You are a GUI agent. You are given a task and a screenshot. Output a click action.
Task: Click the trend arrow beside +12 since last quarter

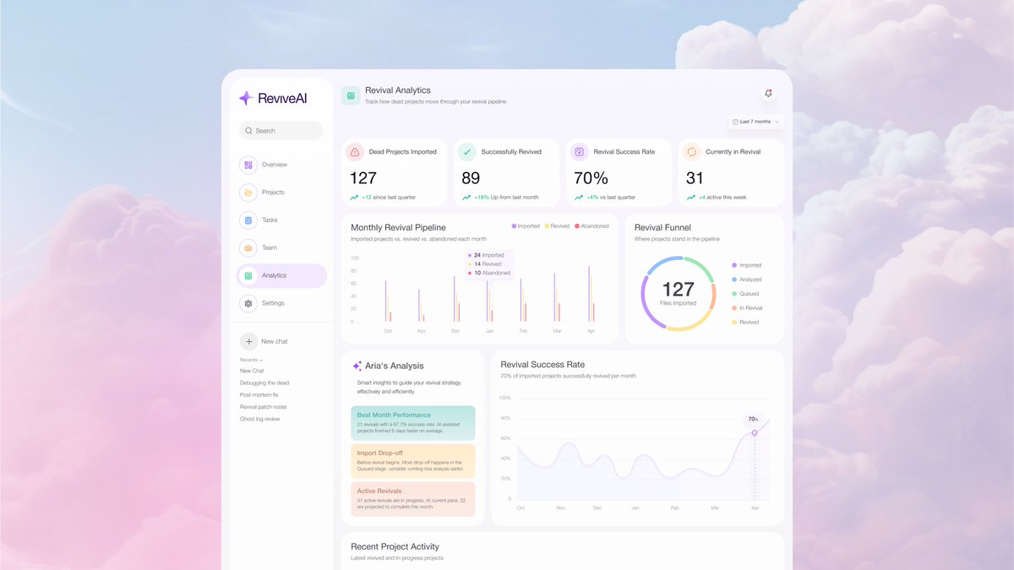tap(354, 198)
